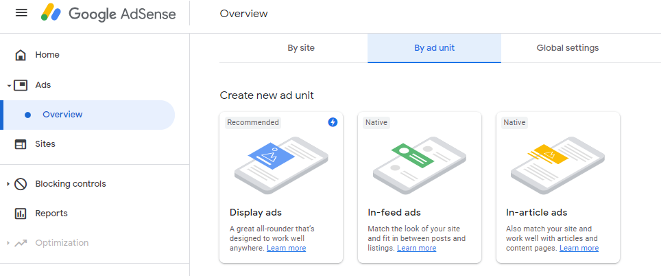The height and width of the screenshot is (276, 661).
Task: Click the Home house icon
Action: (21, 55)
